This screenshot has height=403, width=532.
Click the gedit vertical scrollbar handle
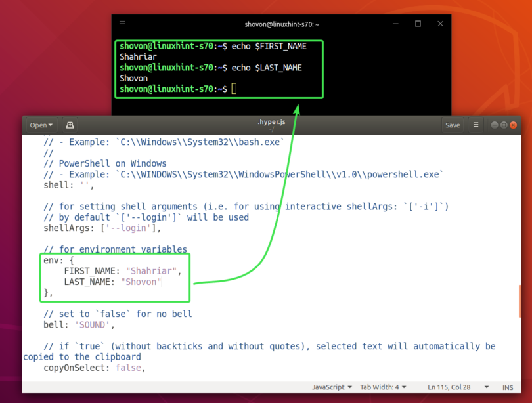pos(520,301)
